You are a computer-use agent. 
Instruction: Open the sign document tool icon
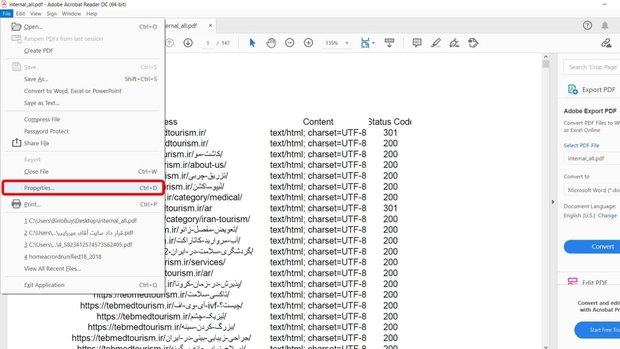(x=454, y=43)
